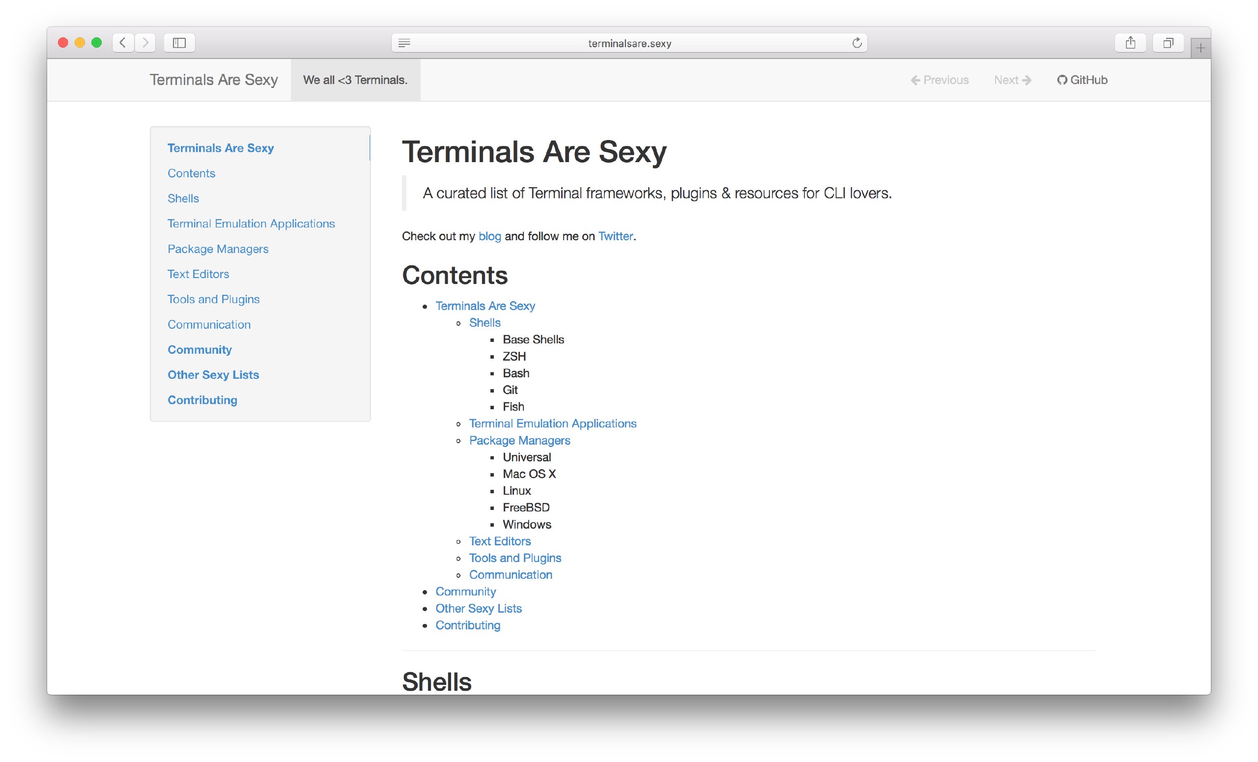This screenshot has height=762, width=1258.
Task: Open Community in the sidebar
Action: point(200,350)
